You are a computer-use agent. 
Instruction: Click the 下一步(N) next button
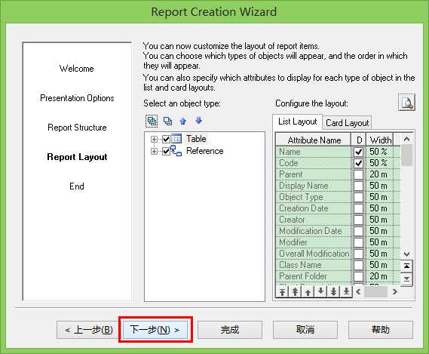pos(155,329)
